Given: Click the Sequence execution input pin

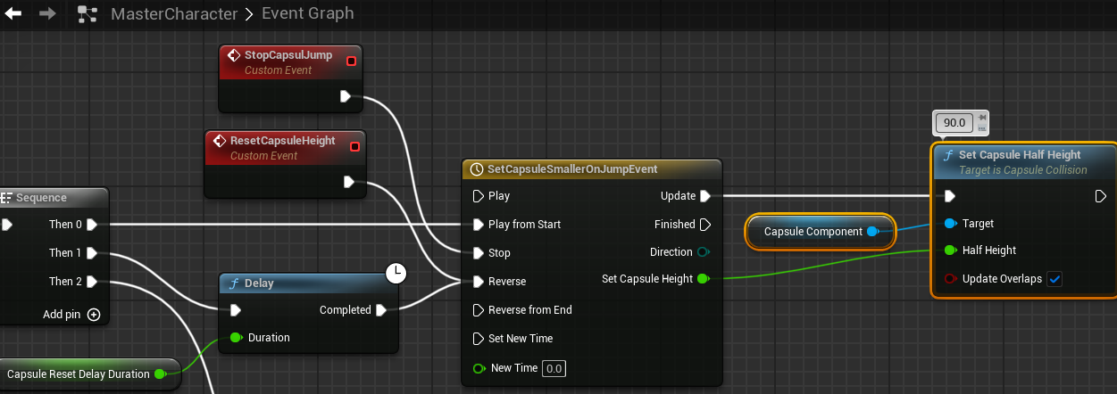Looking at the screenshot, I should click(5, 225).
